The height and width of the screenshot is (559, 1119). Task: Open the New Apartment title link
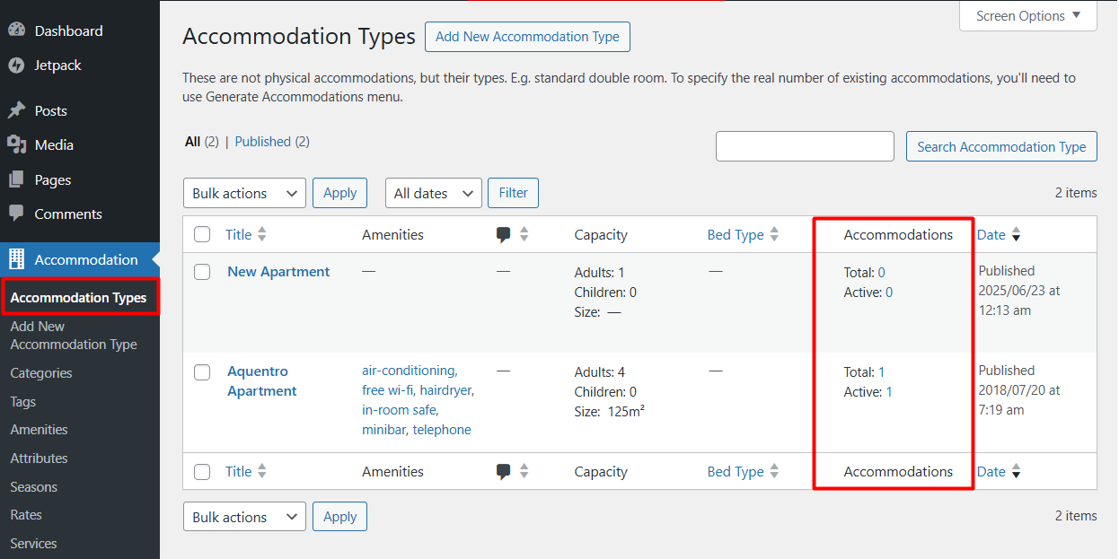coord(278,272)
